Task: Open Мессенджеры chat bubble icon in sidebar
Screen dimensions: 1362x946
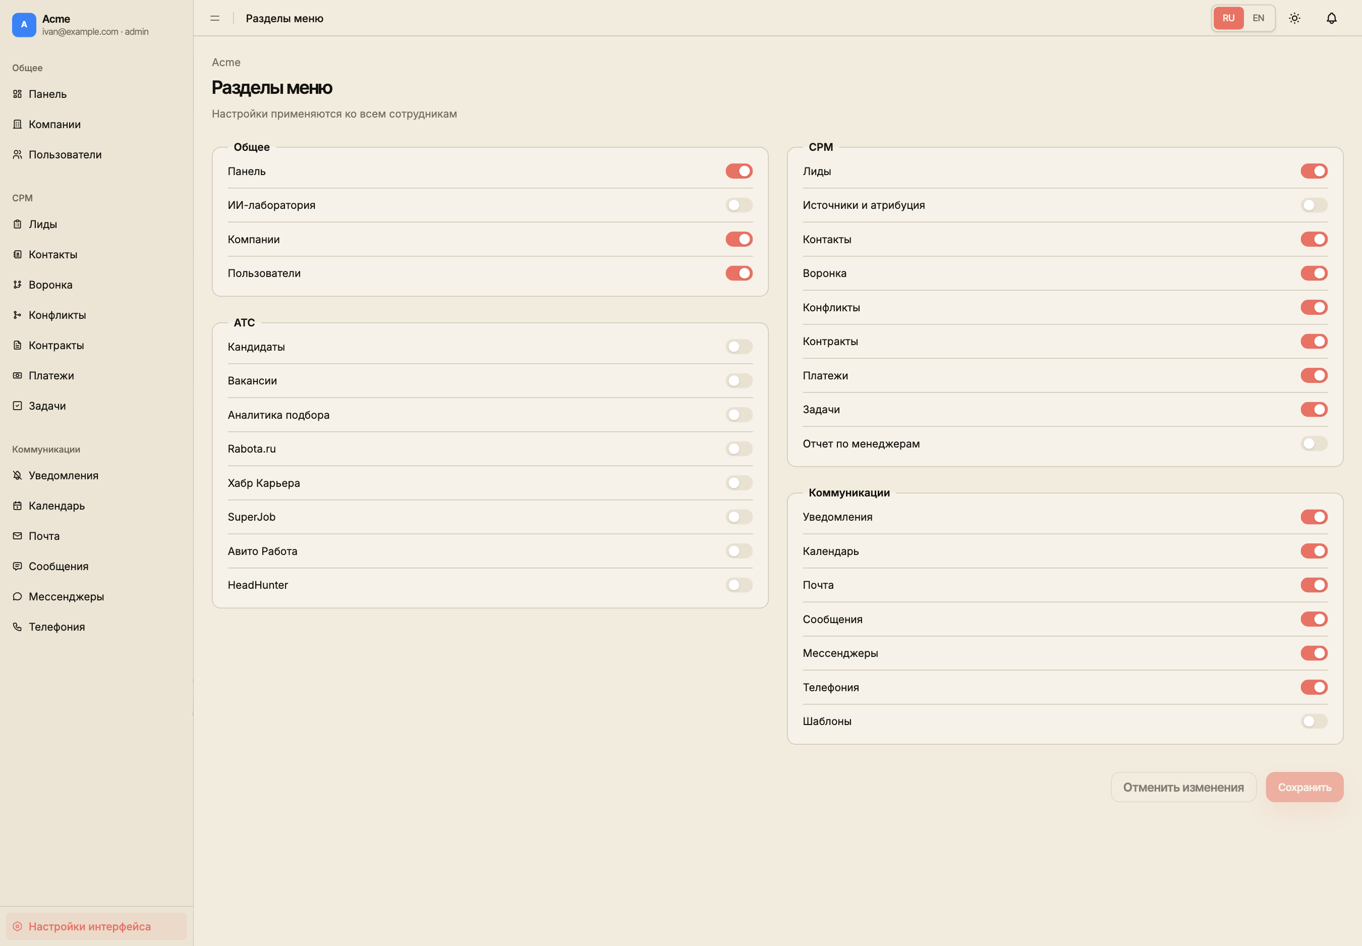Action: [18, 596]
